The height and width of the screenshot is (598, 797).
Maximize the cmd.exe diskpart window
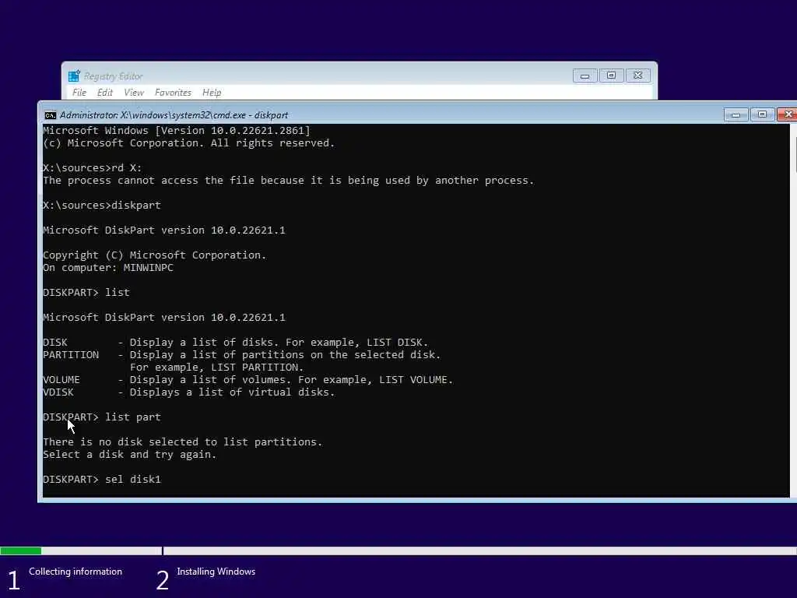762,114
